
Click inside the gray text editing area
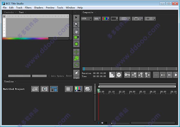[37, 27]
